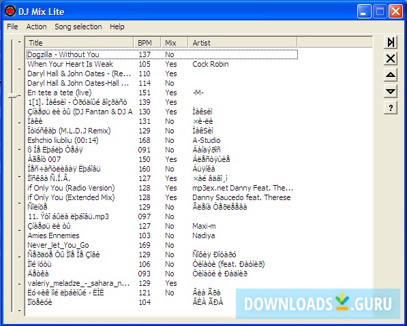Move song down with the down-arrow icon
Image resolution: width=407 pixels, height=326 pixels.
point(391,91)
